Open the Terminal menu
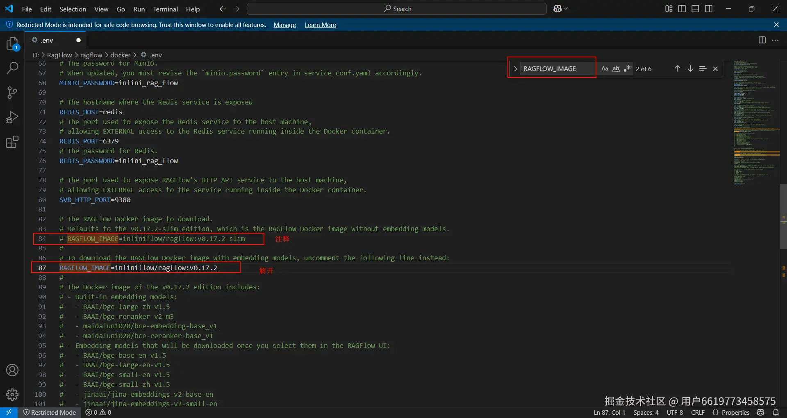This screenshot has width=787, height=418. point(166,9)
